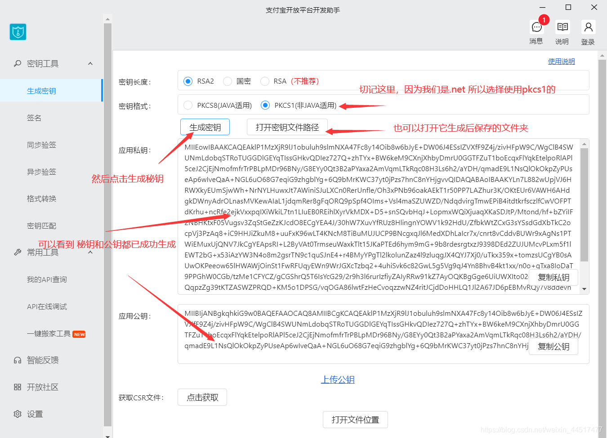Choose PKCS1(非JAVA适用) key format
The width and height of the screenshot is (607, 438).
[x=265, y=106]
